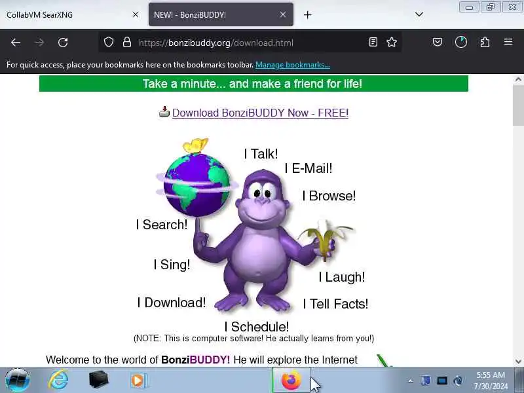Click the page scrollbar down arrow
The image size is (524, 393).
(x=518, y=362)
